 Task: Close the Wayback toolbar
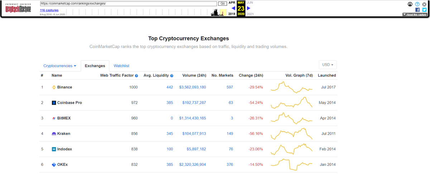click(x=424, y=4)
